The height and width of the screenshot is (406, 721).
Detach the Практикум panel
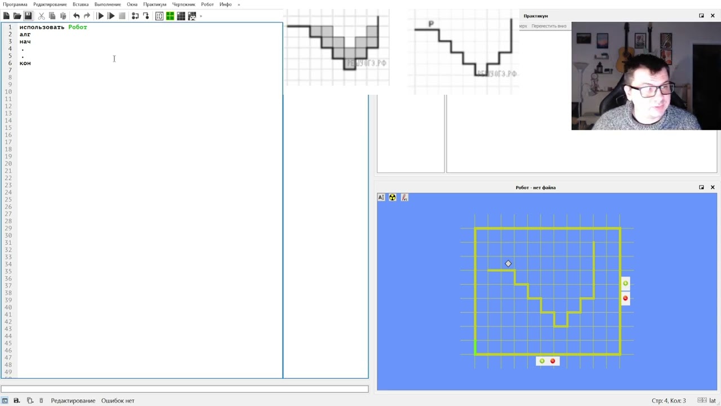coord(701,16)
